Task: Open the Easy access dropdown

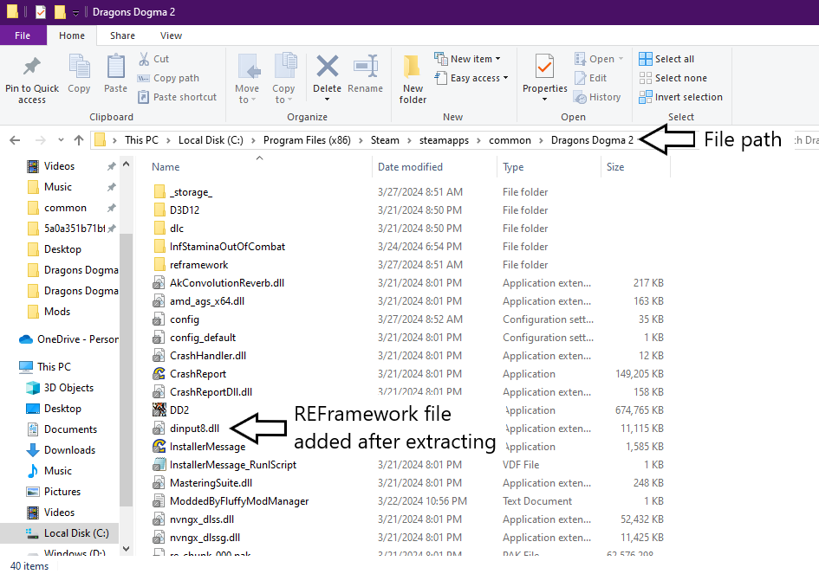Action: [471, 78]
